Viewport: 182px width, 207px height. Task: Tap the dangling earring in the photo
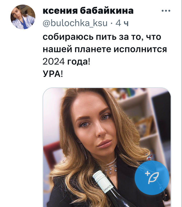[x=83, y=151]
